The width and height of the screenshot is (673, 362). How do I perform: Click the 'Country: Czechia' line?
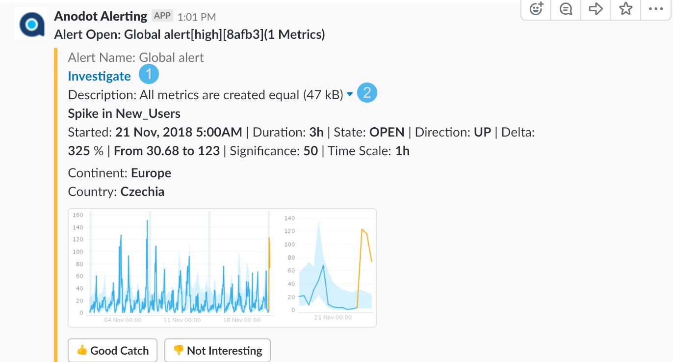click(x=116, y=192)
